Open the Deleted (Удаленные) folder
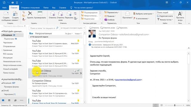 (7, 50)
